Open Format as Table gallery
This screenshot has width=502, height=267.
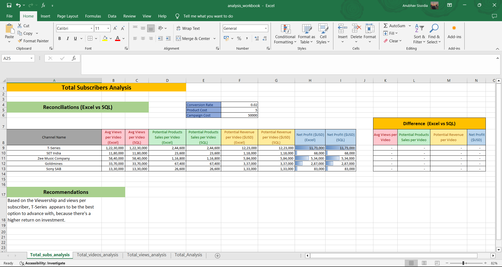coord(306,34)
